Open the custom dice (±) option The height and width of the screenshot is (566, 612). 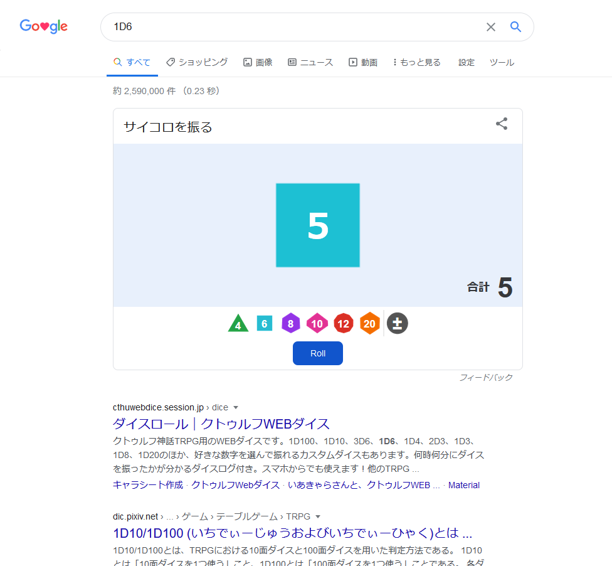click(397, 323)
